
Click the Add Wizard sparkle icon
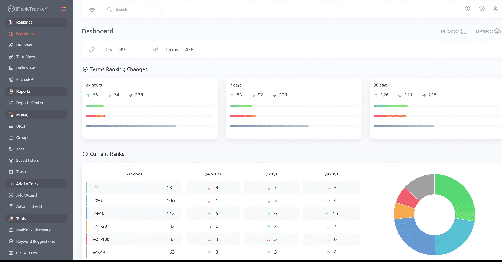11,195
